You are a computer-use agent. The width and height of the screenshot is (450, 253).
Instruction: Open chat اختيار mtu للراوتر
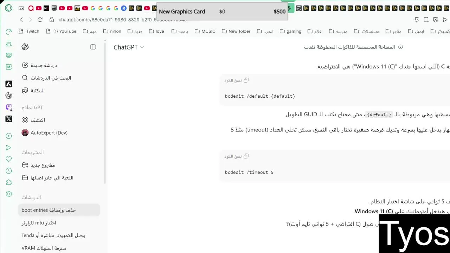[59, 223]
